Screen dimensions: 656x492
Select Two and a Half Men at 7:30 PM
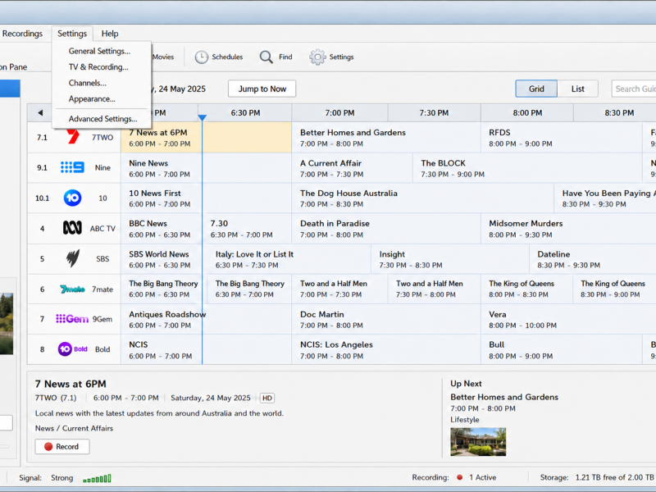435,289
